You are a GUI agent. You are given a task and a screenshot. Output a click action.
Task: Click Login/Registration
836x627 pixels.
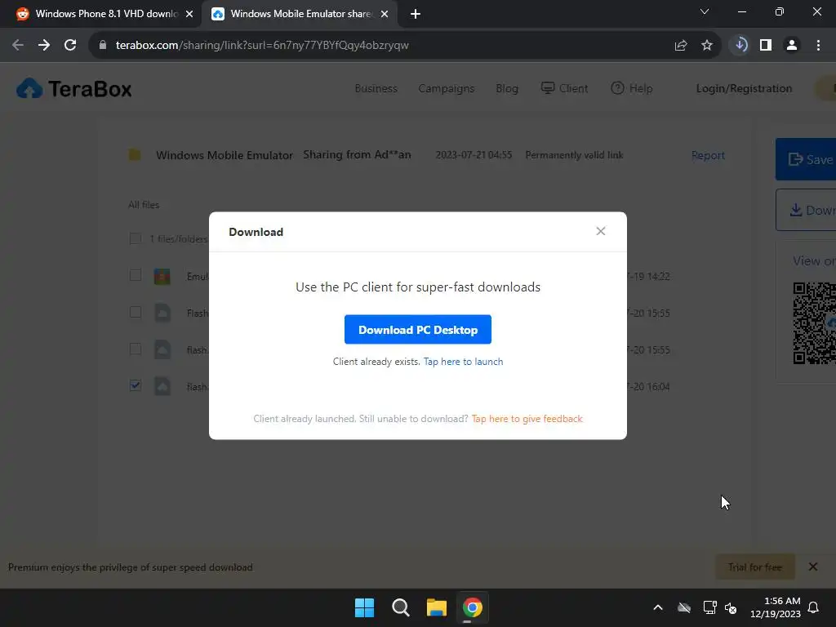(x=744, y=88)
